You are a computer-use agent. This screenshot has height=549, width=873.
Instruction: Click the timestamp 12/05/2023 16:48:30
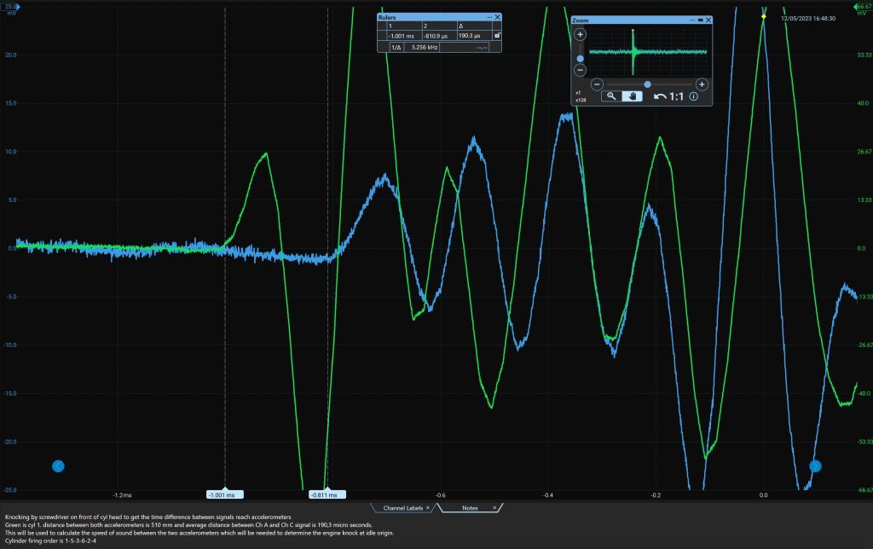[x=808, y=19]
